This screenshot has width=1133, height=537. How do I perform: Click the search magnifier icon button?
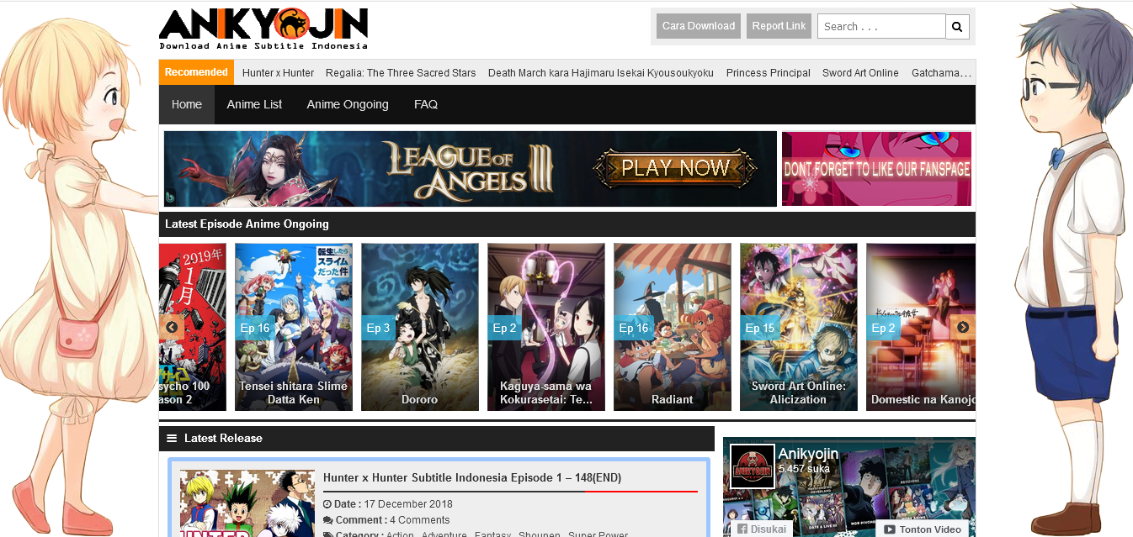(x=957, y=27)
